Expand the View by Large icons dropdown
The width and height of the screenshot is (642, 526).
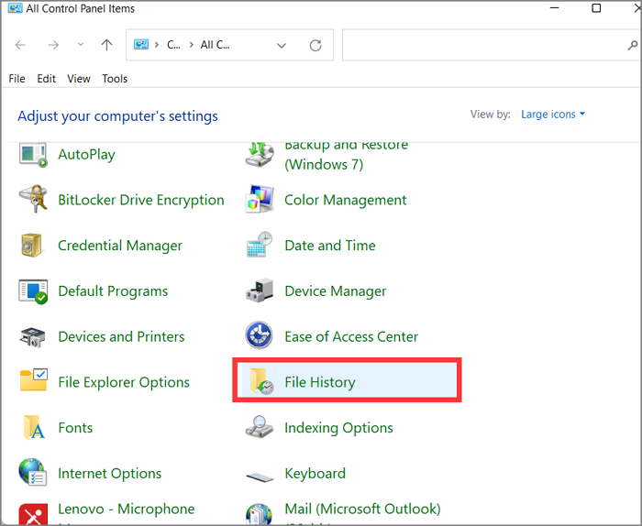pyautogui.click(x=553, y=115)
